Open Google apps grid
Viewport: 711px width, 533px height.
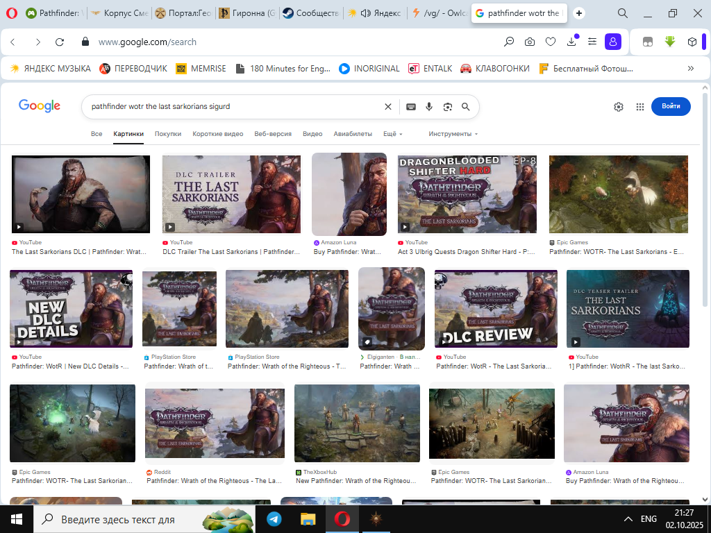639,106
